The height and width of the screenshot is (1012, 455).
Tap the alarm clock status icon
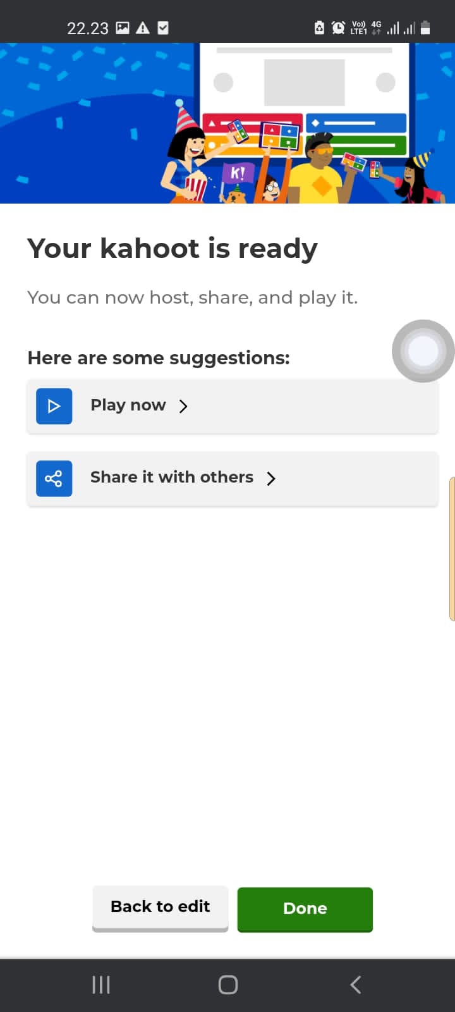click(x=338, y=28)
